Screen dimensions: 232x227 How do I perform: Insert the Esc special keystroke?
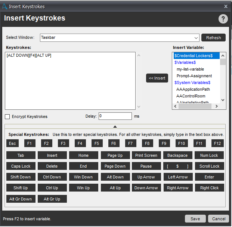12,143
